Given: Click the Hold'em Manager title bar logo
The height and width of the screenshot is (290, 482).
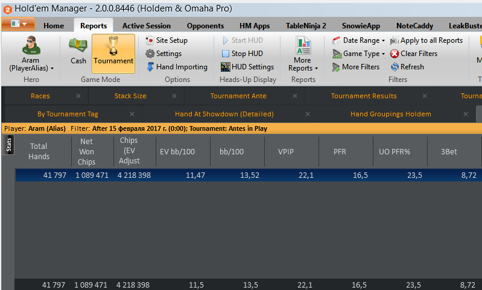Looking at the screenshot, I should [x=7, y=10].
